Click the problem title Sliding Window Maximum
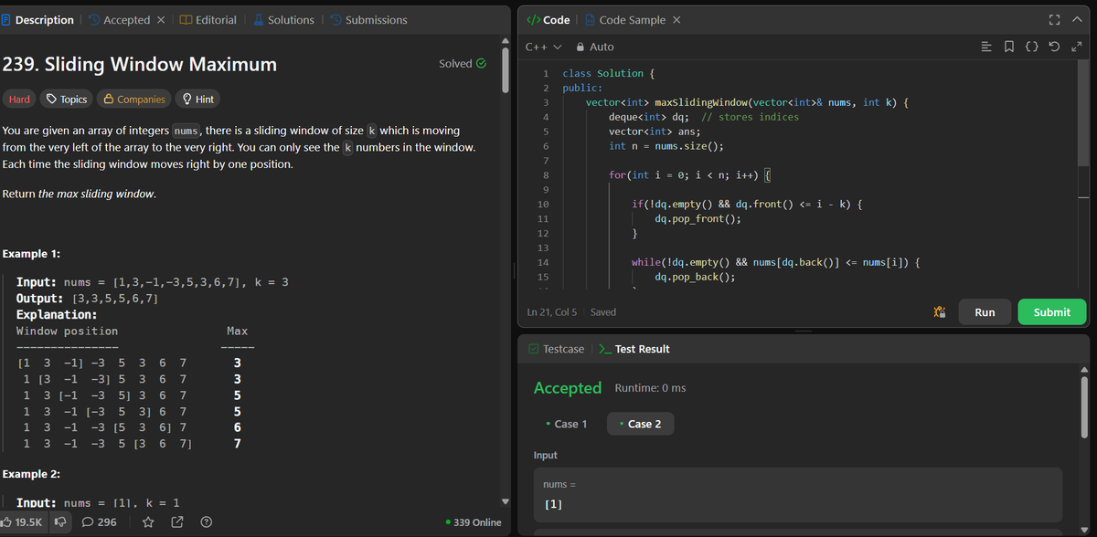 [139, 64]
